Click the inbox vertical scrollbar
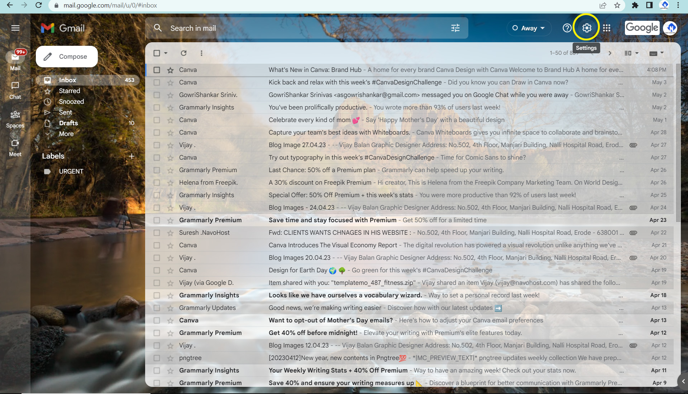This screenshot has width=688, height=394. [x=678, y=143]
